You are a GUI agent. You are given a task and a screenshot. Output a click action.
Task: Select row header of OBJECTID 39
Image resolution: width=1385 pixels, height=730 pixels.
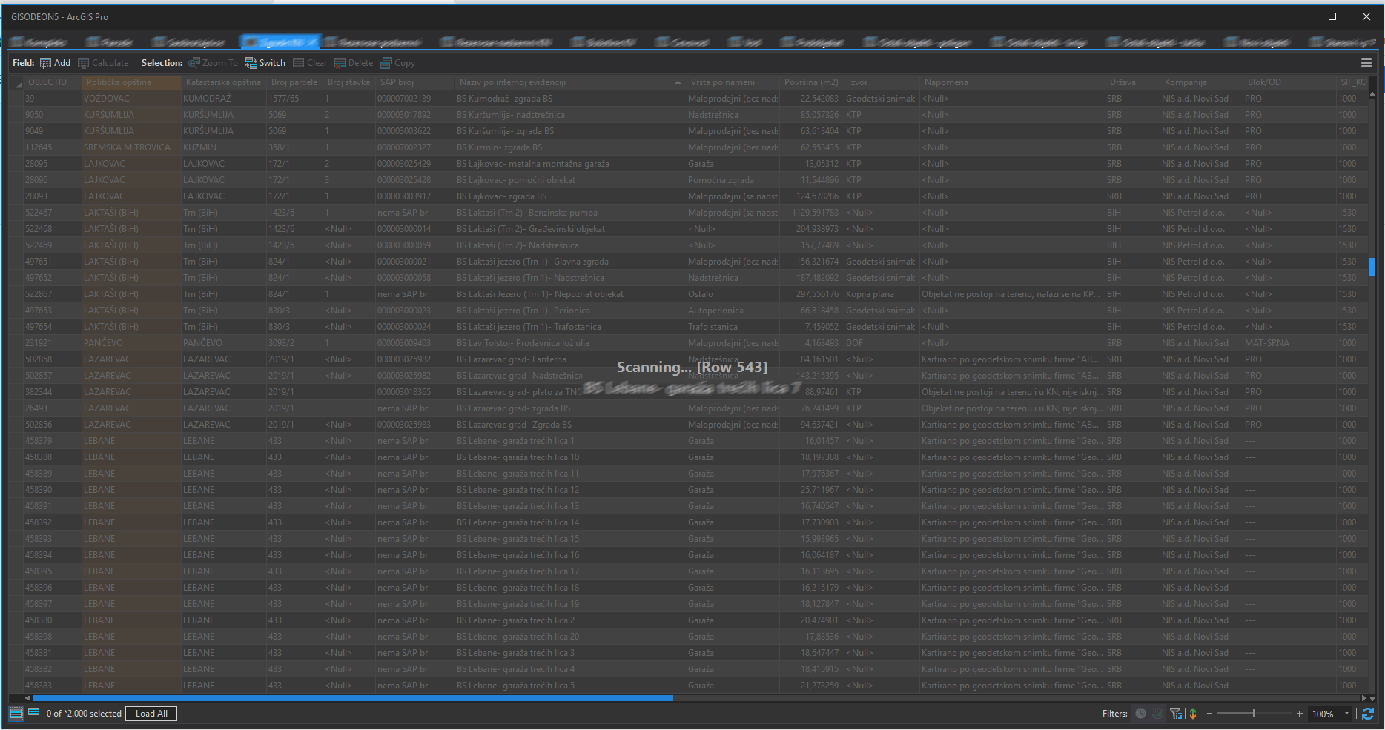(16, 99)
